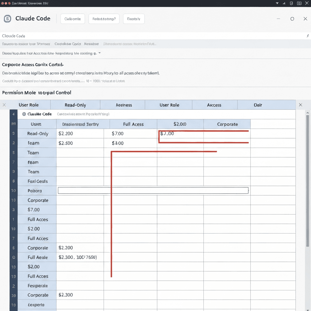Open the system tray dropdown triangle icon
Viewport: 311px width, 311px height.
[x=277, y=3]
